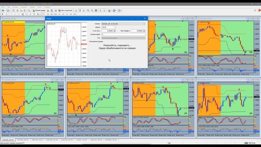Select the horizontal line drawing tool
261x147 pixels.
pyautogui.click(x=15, y=14)
